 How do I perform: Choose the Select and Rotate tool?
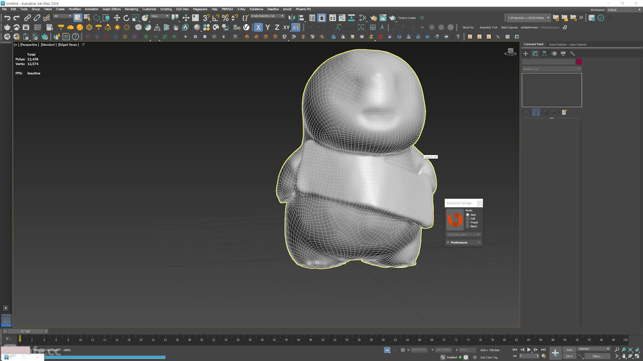tap(126, 18)
